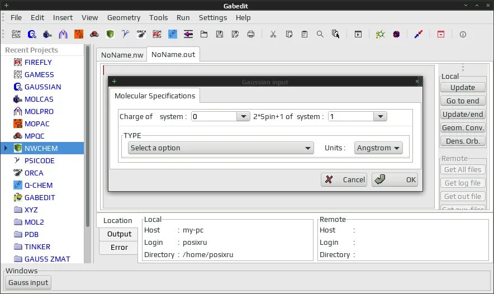The height and width of the screenshot is (294, 494).
Task: Click the save-as toolbar icon
Action: 235,34
